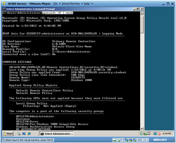
Task: Expand the Virtual Machine dropdown arrow
Action: coord(82,4)
